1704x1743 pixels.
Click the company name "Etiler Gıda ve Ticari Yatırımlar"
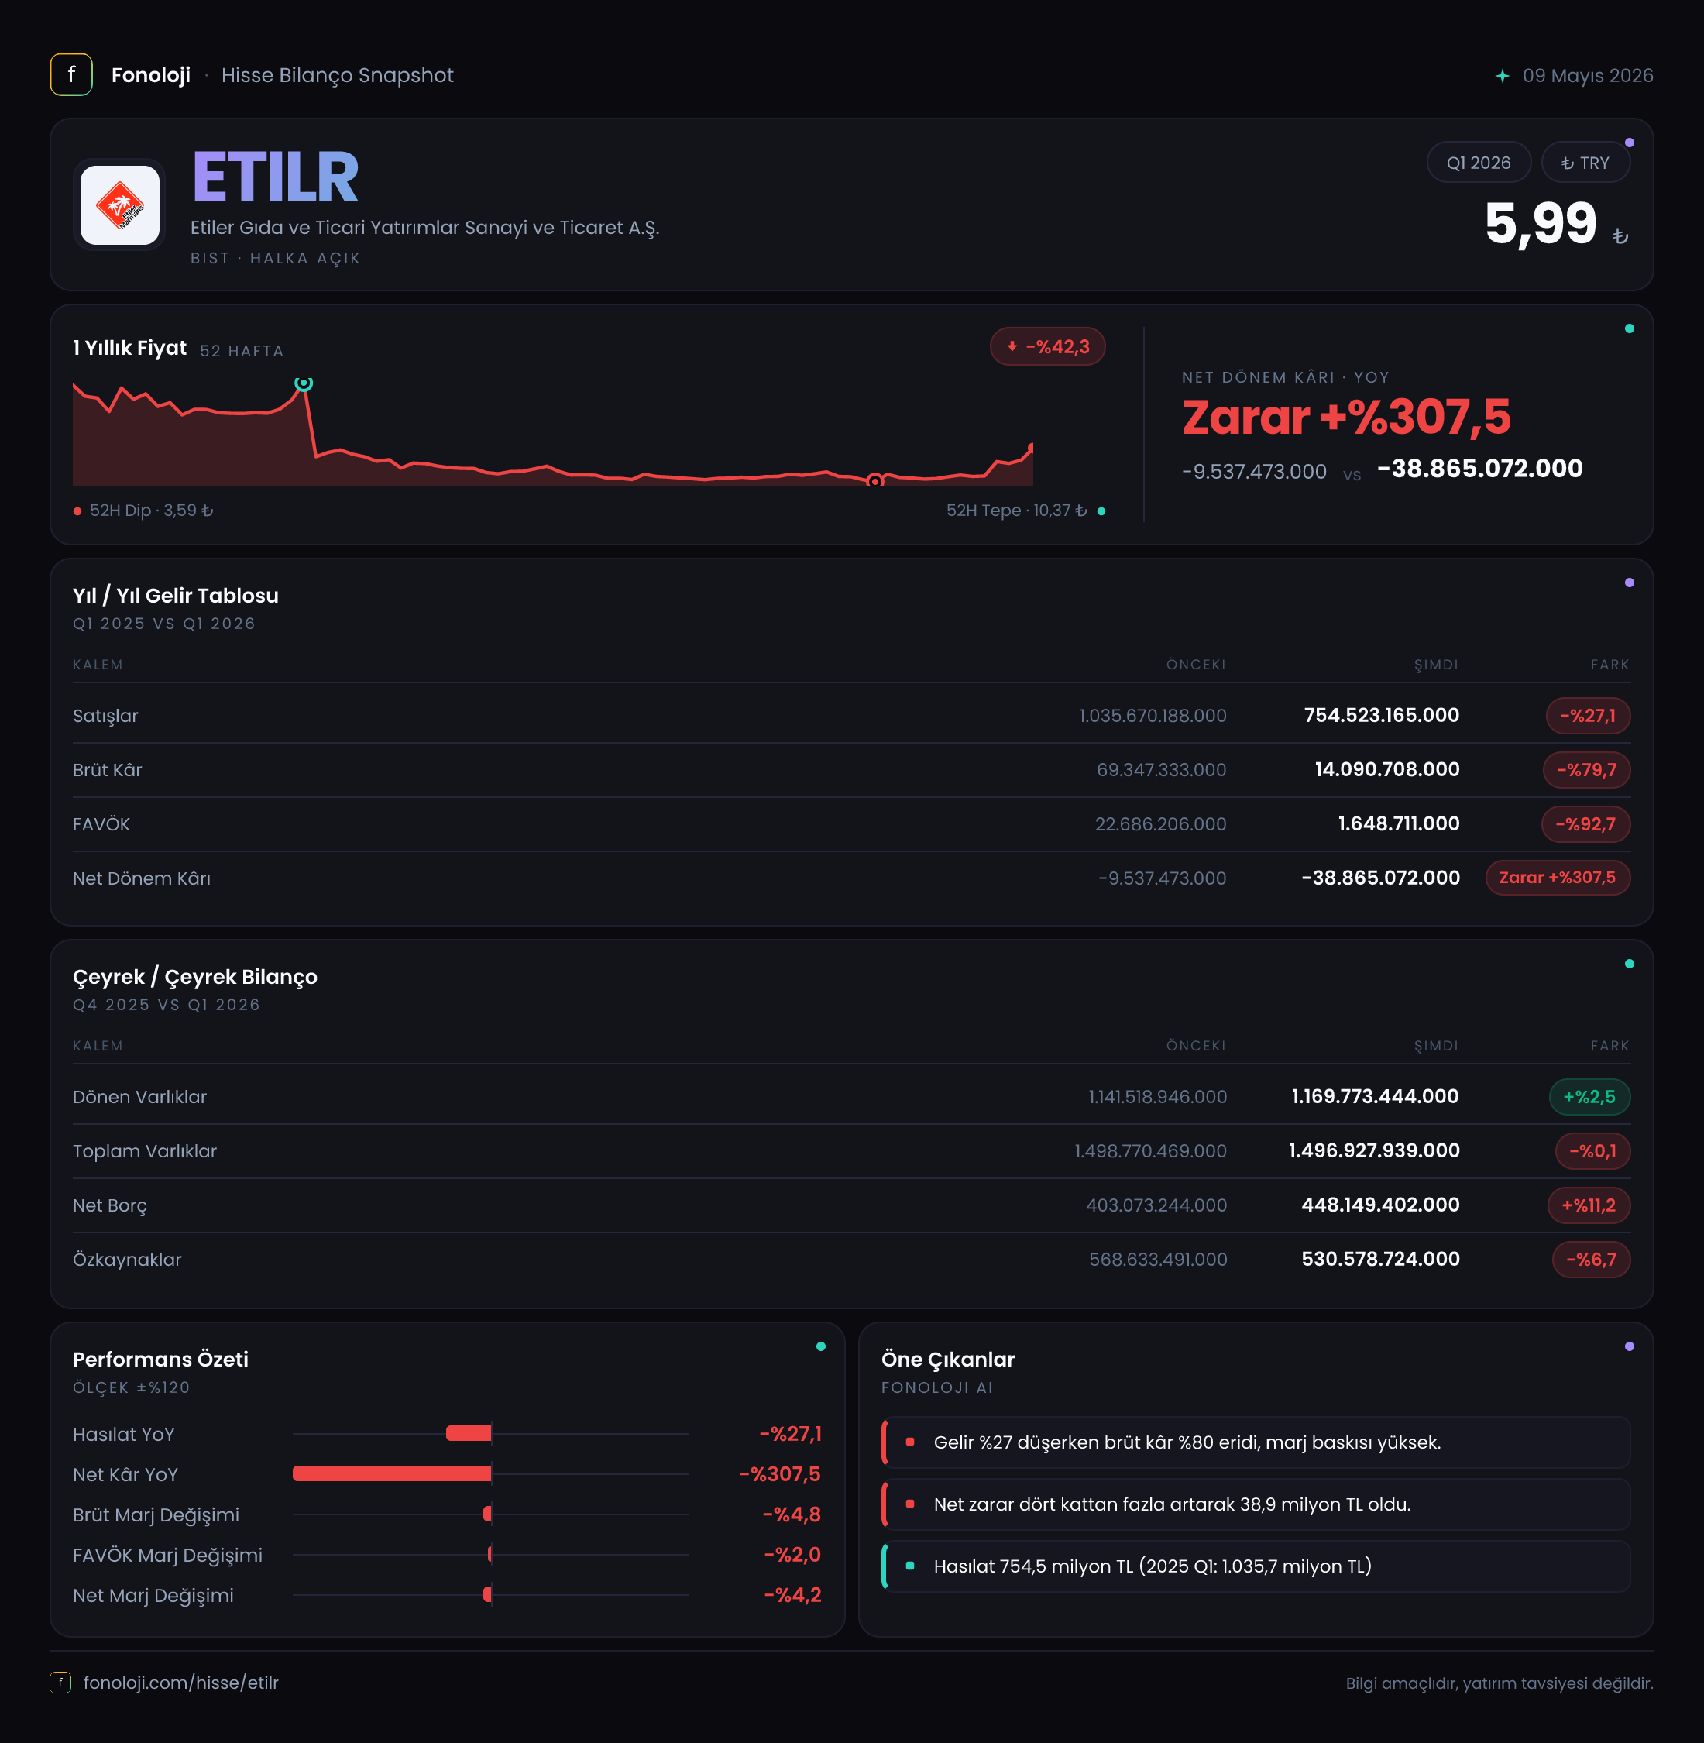[x=424, y=228]
